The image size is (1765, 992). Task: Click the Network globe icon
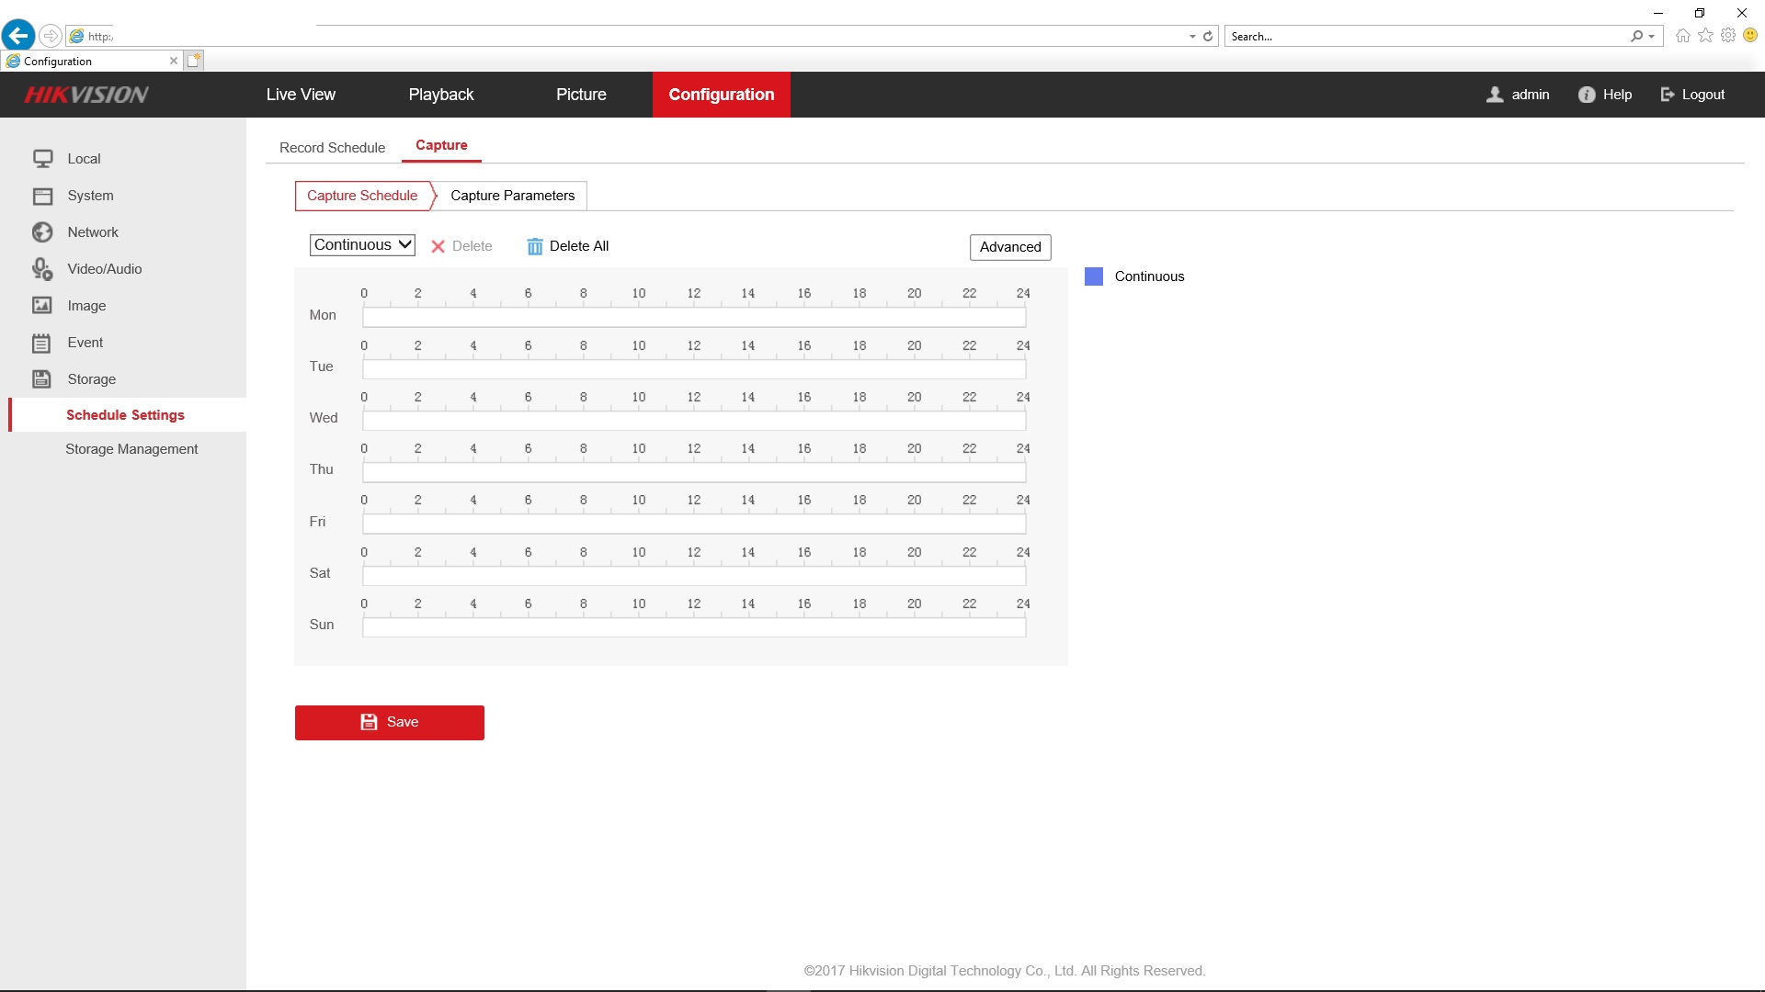(x=42, y=232)
